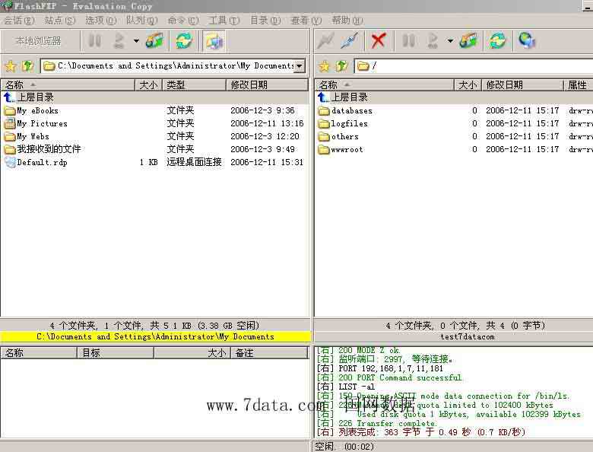The height and width of the screenshot is (452, 593).
Task: Open the 工具 menu
Action: pyautogui.click(x=224, y=20)
